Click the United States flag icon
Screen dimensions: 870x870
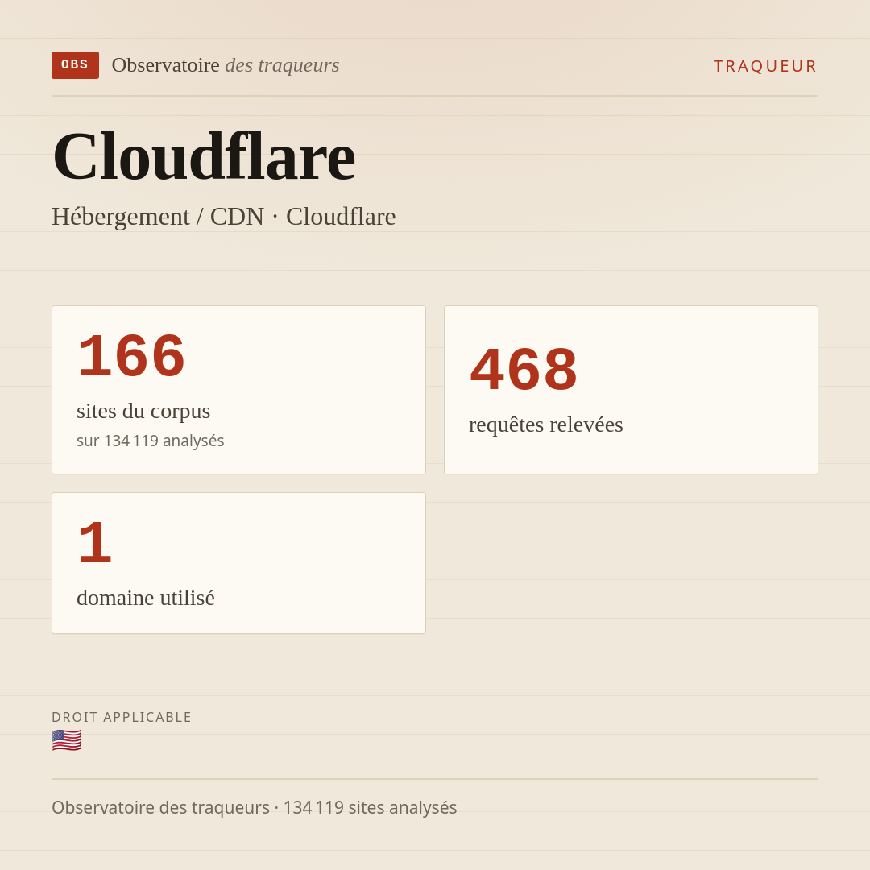tap(67, 740)
